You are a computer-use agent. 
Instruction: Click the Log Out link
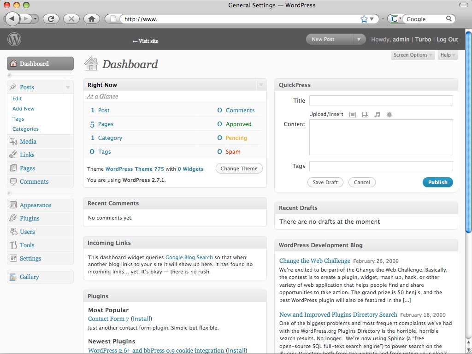point(447,40)
